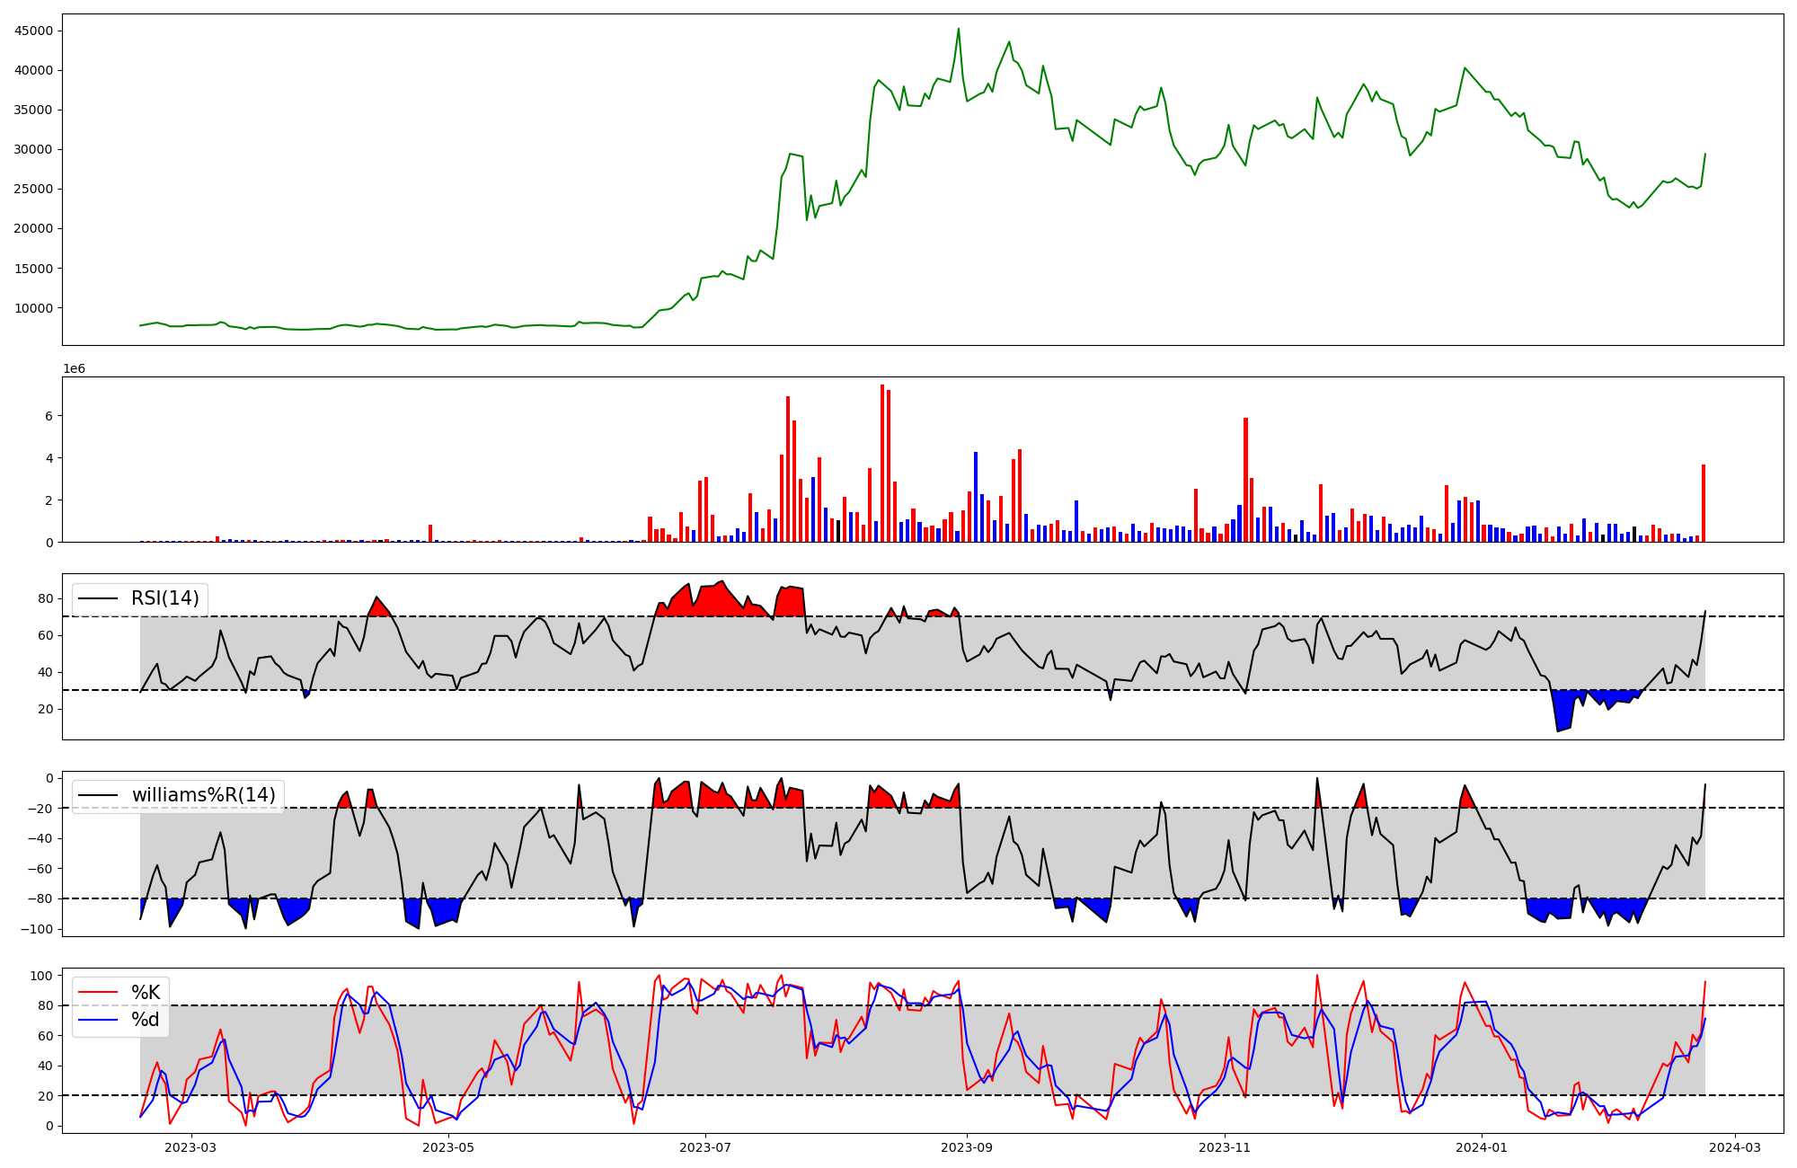Select the 2023-03 x-axis date label
Image resolution: width=1797 pixels, height=1168 pixels.
point(190,1147)
